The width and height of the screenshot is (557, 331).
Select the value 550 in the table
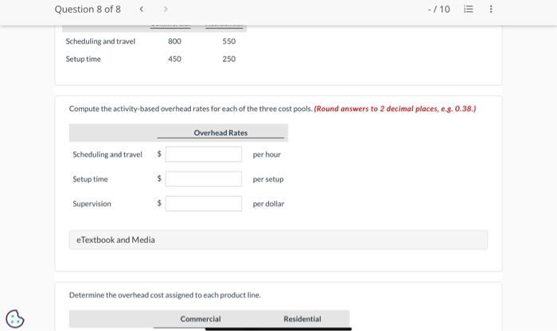(x=229, y=41)
